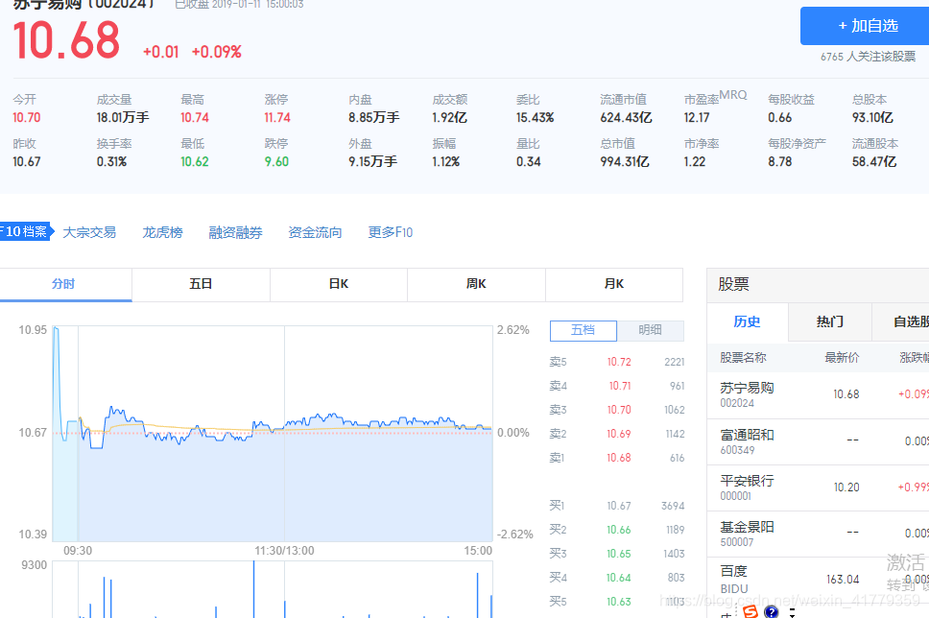The height and width of the screenshot is (618, 929).
Task: Open the 融资融券 link
Action: (235, 232)
